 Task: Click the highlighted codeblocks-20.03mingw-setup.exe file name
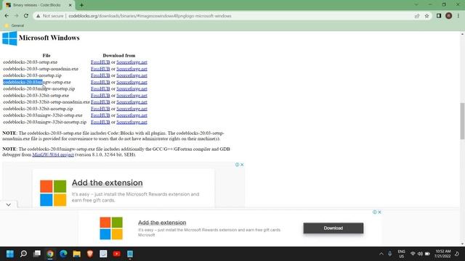tap(37, 82)
